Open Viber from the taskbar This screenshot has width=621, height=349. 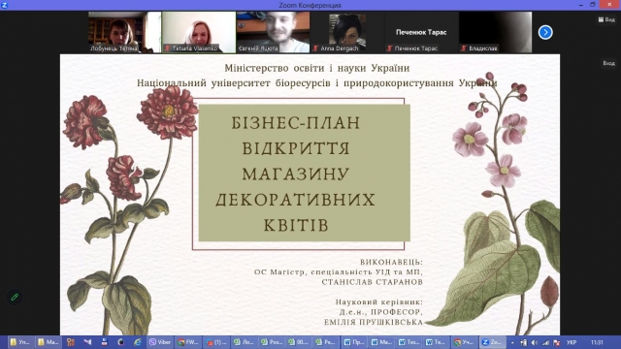(x=160, y=342)
